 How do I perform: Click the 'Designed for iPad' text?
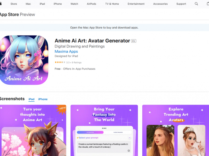pyautogui.click(x=66, y=56)
